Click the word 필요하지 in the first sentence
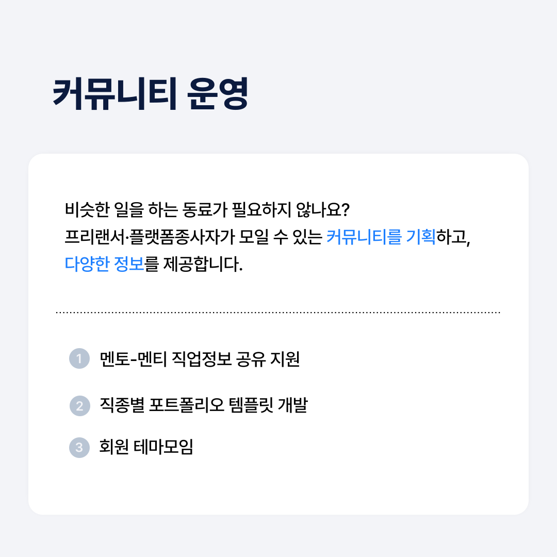557x557 pixels. pyautogui.click(x=262, y=209)
